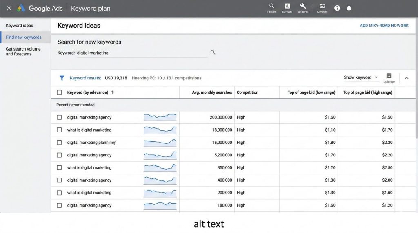Screen dimensions: 418x233
Task: Click the $2.20 high range bid
Action: 387,155
